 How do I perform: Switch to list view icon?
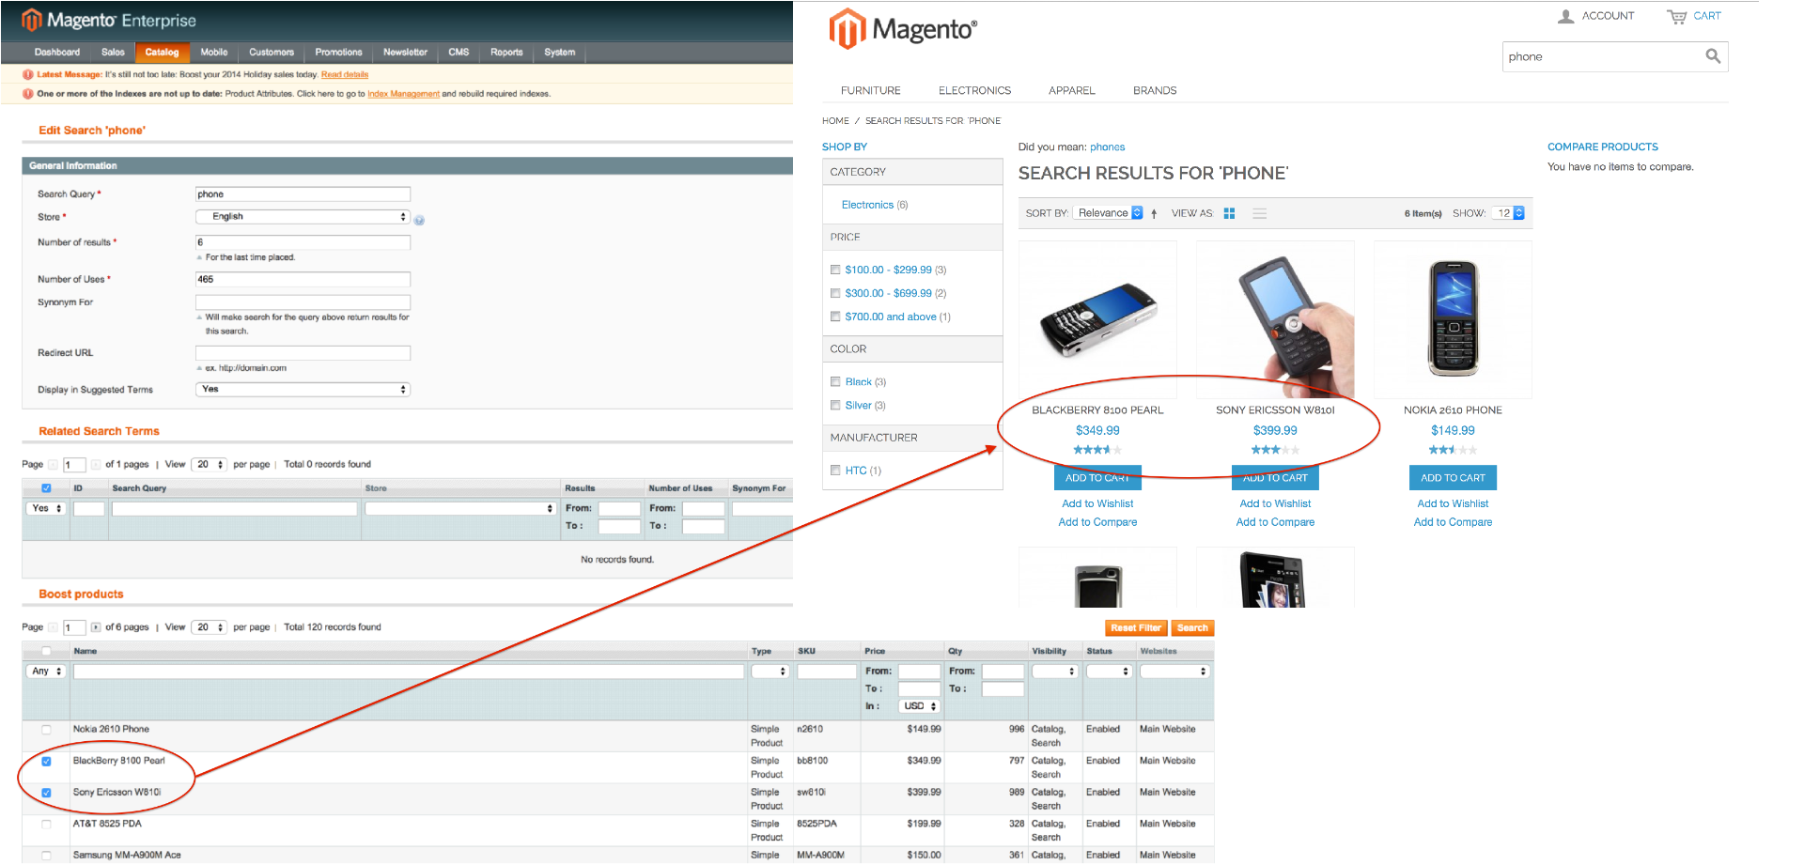tap(1260, 213)
